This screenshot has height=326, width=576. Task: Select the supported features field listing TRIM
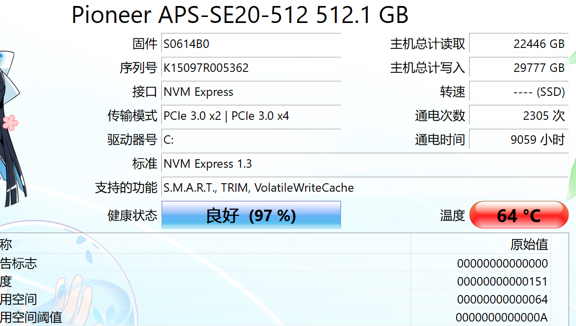250,187
